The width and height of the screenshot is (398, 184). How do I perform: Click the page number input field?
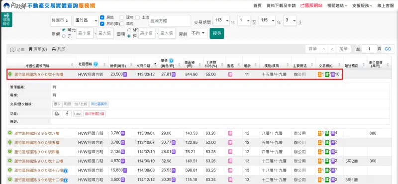pyautogui.click(x=369, y=49)
